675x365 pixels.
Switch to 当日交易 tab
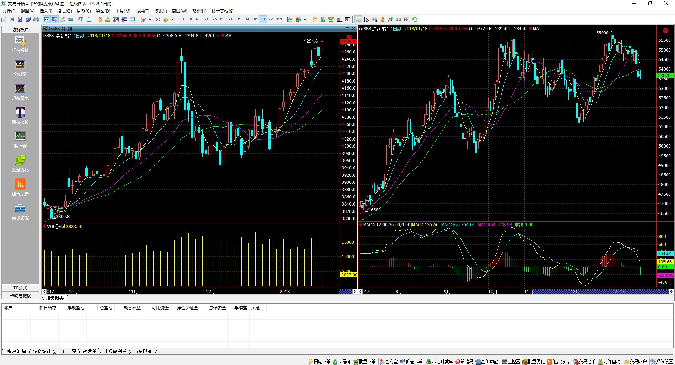(x=67, y=351)
